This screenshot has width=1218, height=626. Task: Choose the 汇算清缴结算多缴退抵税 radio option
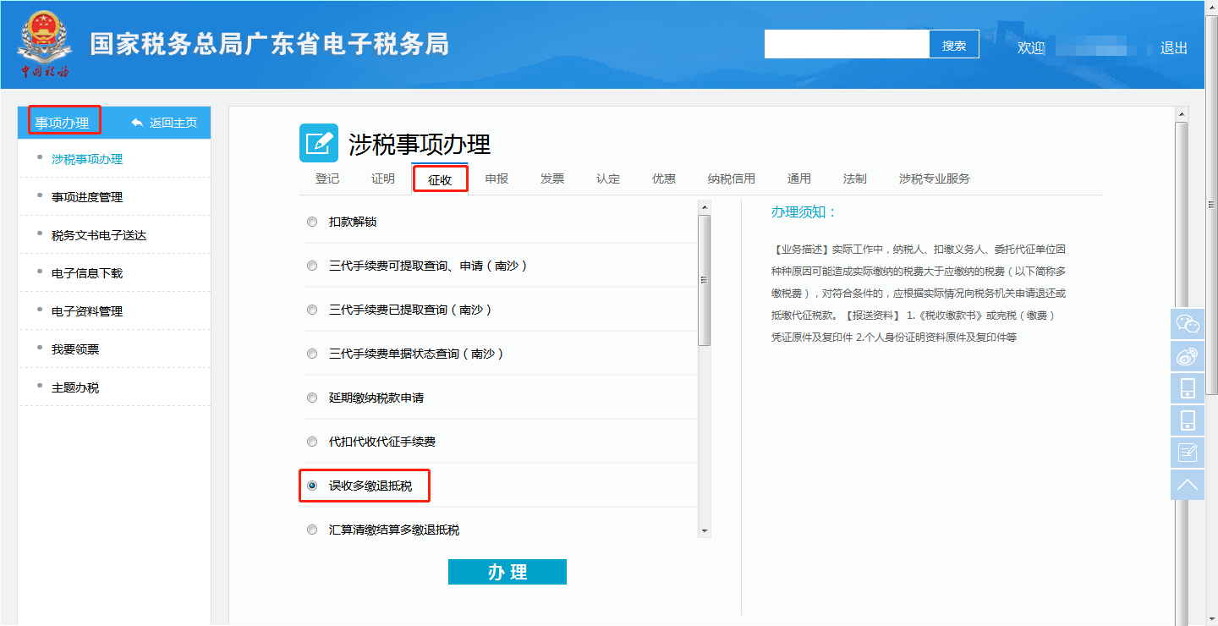tap(312, 530)
